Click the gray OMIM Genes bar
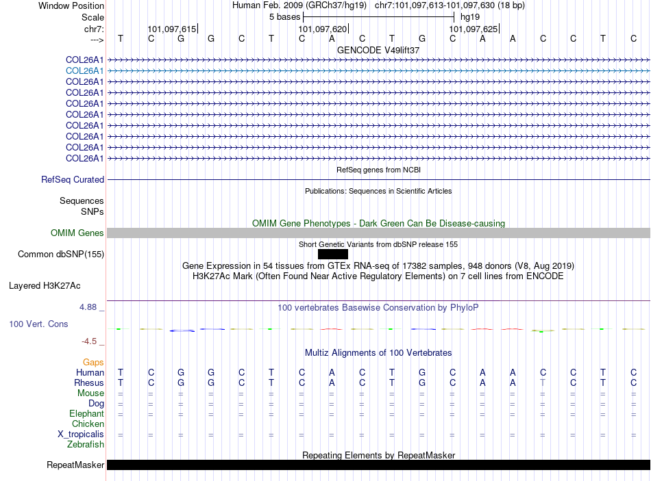 coord(378,233)
